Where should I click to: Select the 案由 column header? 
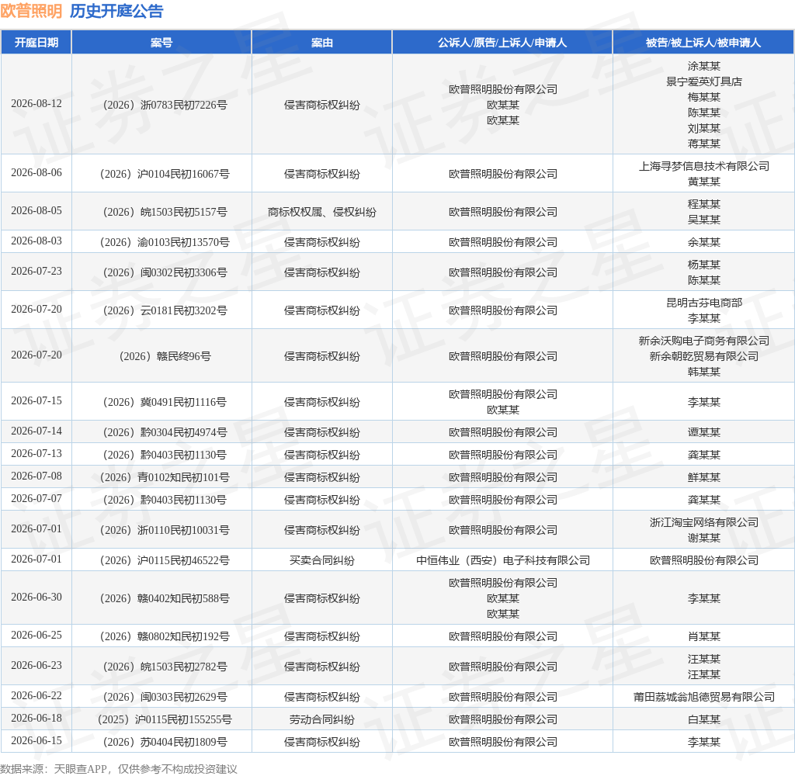(x=321, y=43)
